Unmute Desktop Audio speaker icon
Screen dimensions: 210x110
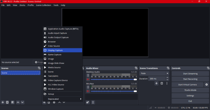click(x=88, y=79)
